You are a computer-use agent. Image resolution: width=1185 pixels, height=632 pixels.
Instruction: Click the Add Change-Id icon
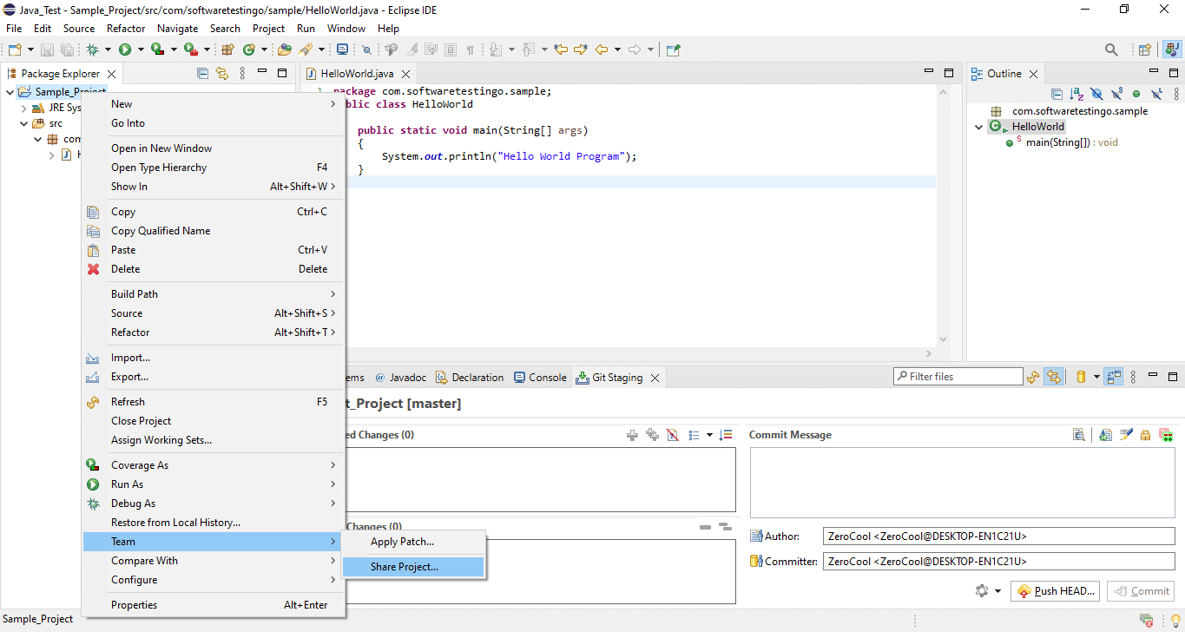pos(1166,435)
